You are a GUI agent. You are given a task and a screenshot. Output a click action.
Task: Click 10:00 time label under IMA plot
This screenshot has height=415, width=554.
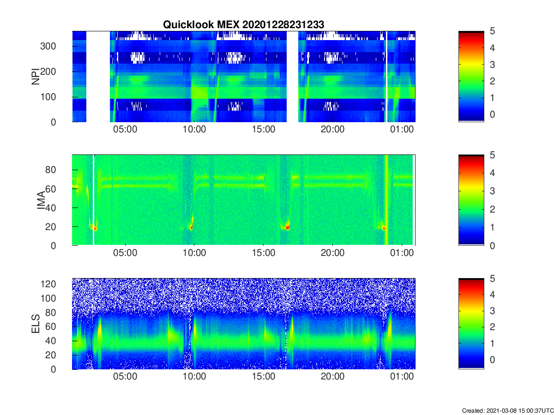click(x=194, y=254)
